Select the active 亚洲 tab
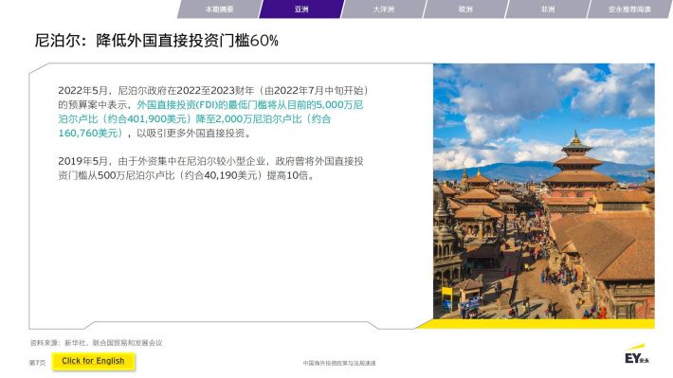 pyautogui.click(x=301, y=9)
